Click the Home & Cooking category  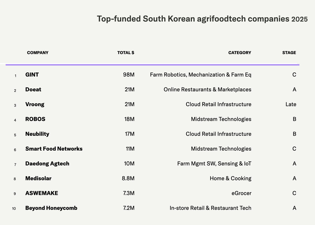230,178
